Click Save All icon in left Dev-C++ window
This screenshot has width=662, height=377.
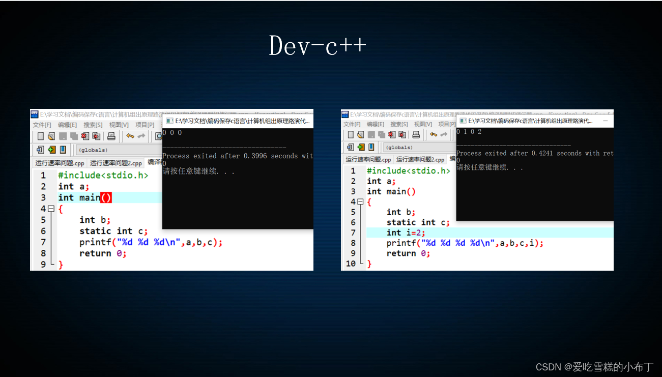[x=74, y=136]
